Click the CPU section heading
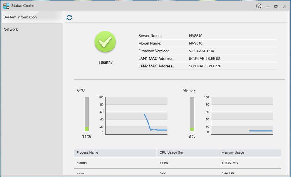This screenshot has width=291, height=177. click(81, 90)
